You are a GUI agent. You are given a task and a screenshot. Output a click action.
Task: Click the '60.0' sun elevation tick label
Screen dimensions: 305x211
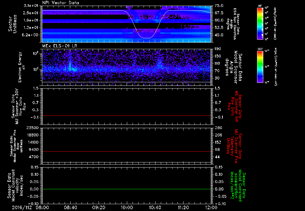[x=219, y=20]
